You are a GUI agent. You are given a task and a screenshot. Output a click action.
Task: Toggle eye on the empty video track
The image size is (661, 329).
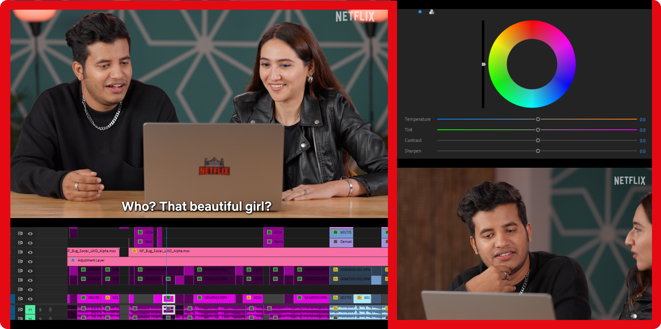click(30, 290)
